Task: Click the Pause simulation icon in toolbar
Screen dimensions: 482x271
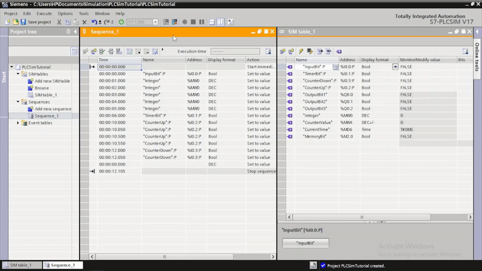Action: [x=202, y=22]
